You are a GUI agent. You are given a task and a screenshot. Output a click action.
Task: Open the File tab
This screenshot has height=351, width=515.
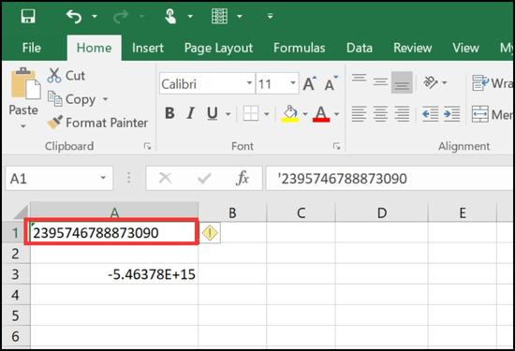pos(32,48)
